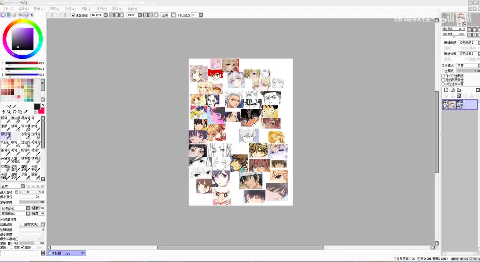The image size is (480, 262).
Task: Select the 炭笔 charcoal brush
Action: tap(36, 128)
